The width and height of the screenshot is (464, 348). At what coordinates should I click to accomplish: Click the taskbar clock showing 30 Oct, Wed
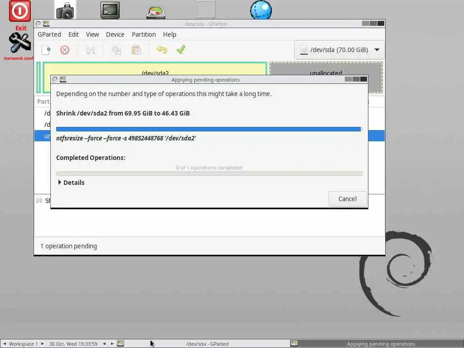click(73, 344)
